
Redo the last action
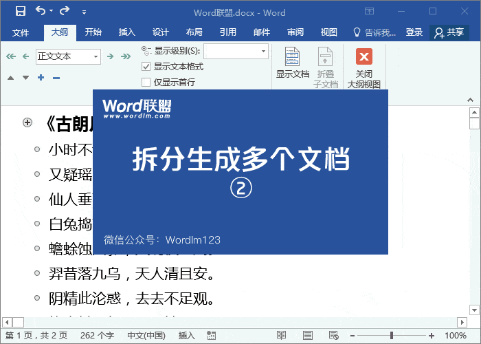coord(65,11)
